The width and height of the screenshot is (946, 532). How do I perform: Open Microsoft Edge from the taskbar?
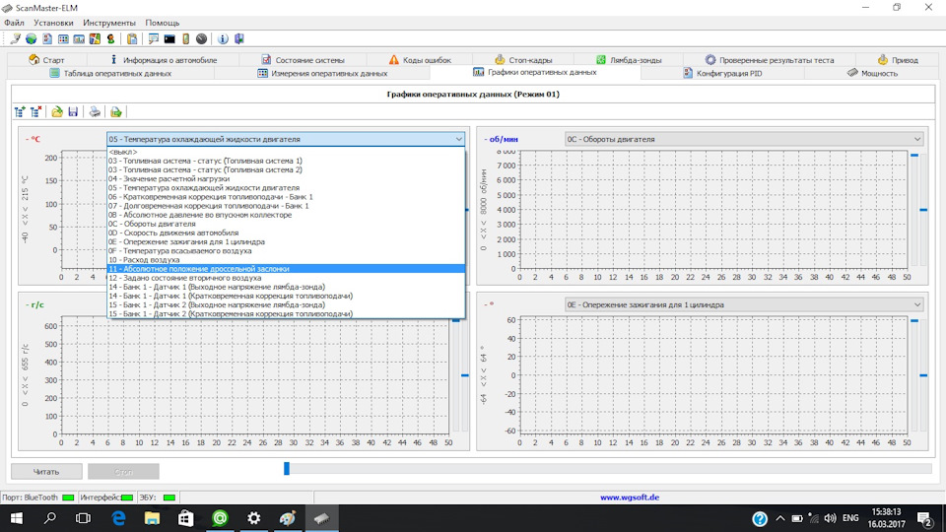(118, 518)
